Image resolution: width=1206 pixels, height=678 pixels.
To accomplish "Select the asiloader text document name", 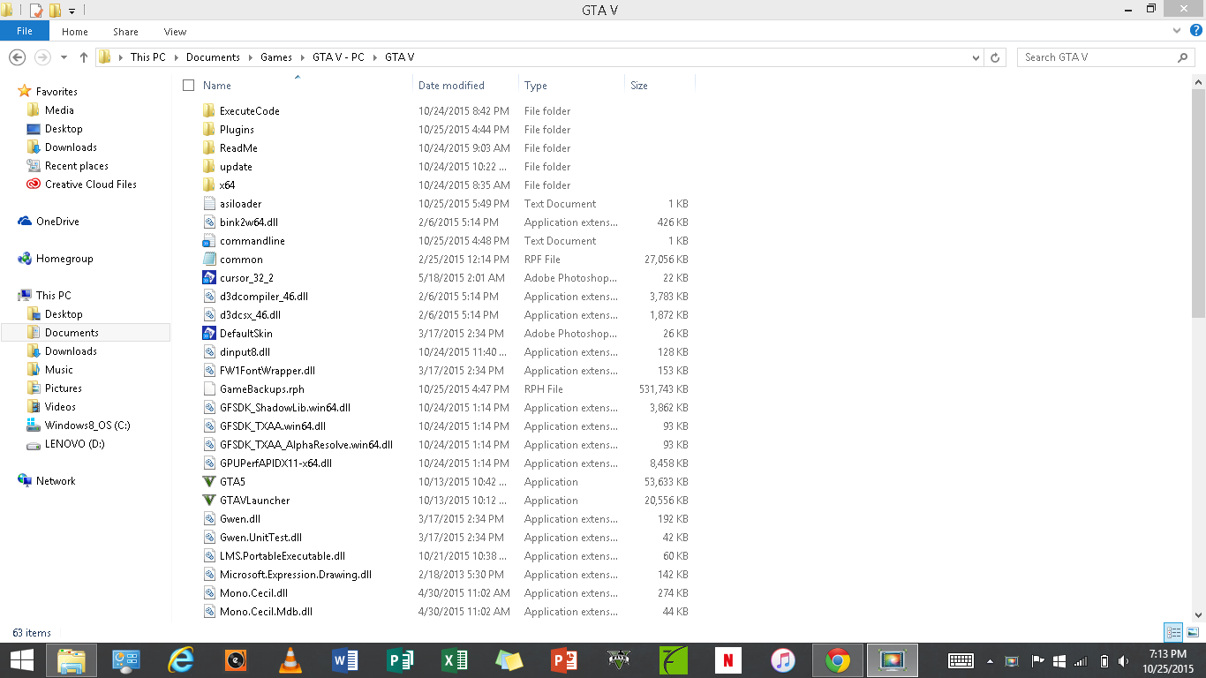I will (240, 204).
